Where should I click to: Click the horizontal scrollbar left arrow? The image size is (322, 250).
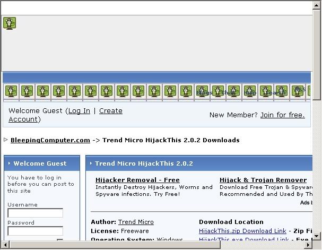5,245
